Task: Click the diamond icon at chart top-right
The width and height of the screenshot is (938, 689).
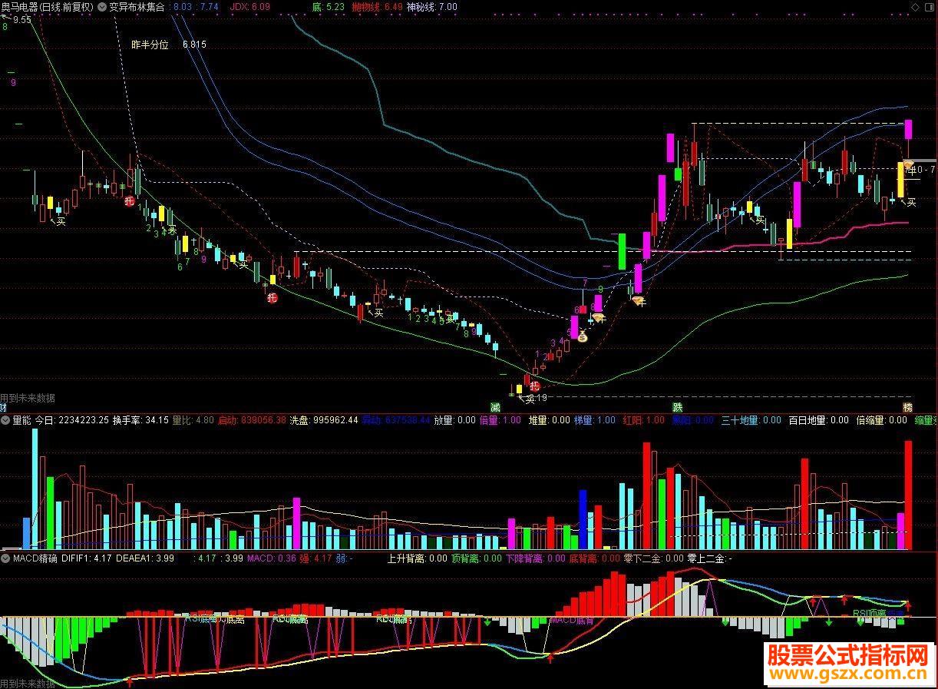Action: click(914, 7)
